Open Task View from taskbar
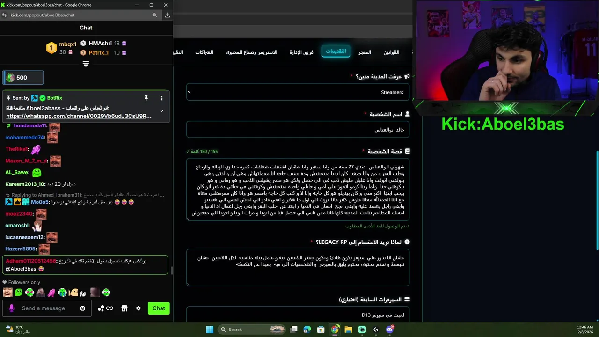This screenshot has width=599, height=337. point(294,330)
